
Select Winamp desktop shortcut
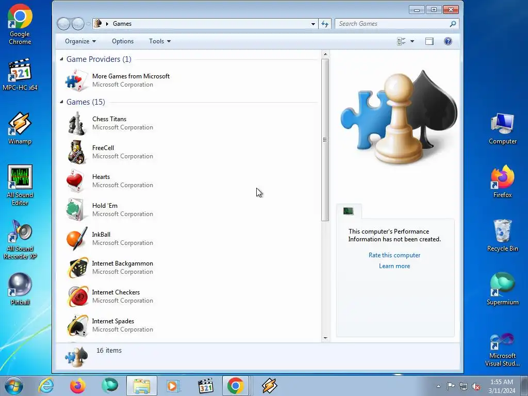(x=20, y=128)
